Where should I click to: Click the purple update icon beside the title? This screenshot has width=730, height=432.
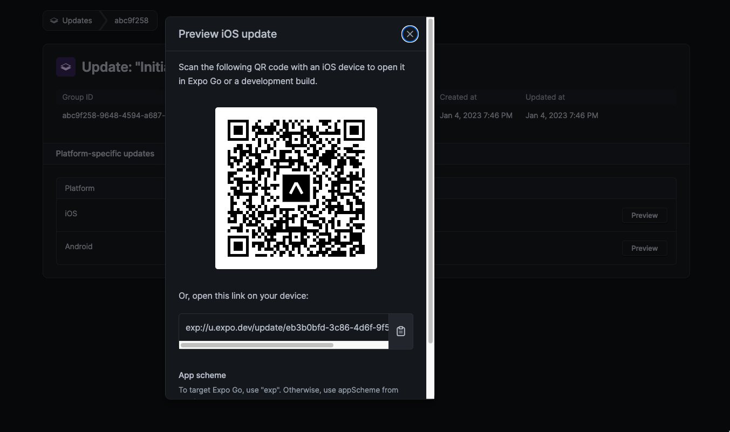66,67
